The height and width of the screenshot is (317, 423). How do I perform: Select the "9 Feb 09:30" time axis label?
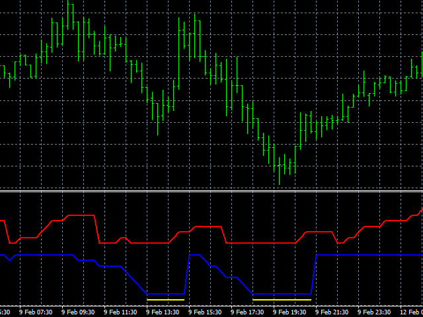pyautogui.click(x=78, y=312)
